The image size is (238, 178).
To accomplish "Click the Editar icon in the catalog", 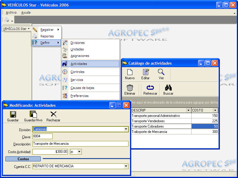I will click(x=145, y=72).
